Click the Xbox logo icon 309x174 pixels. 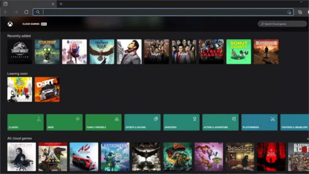[x=9, y=24]
